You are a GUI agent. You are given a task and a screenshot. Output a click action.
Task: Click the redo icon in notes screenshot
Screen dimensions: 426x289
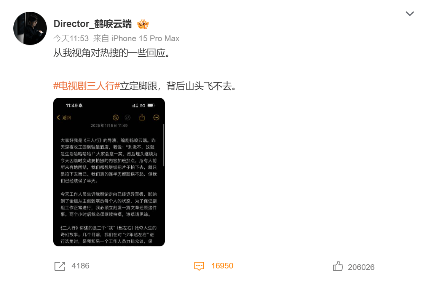pos(128,118)
